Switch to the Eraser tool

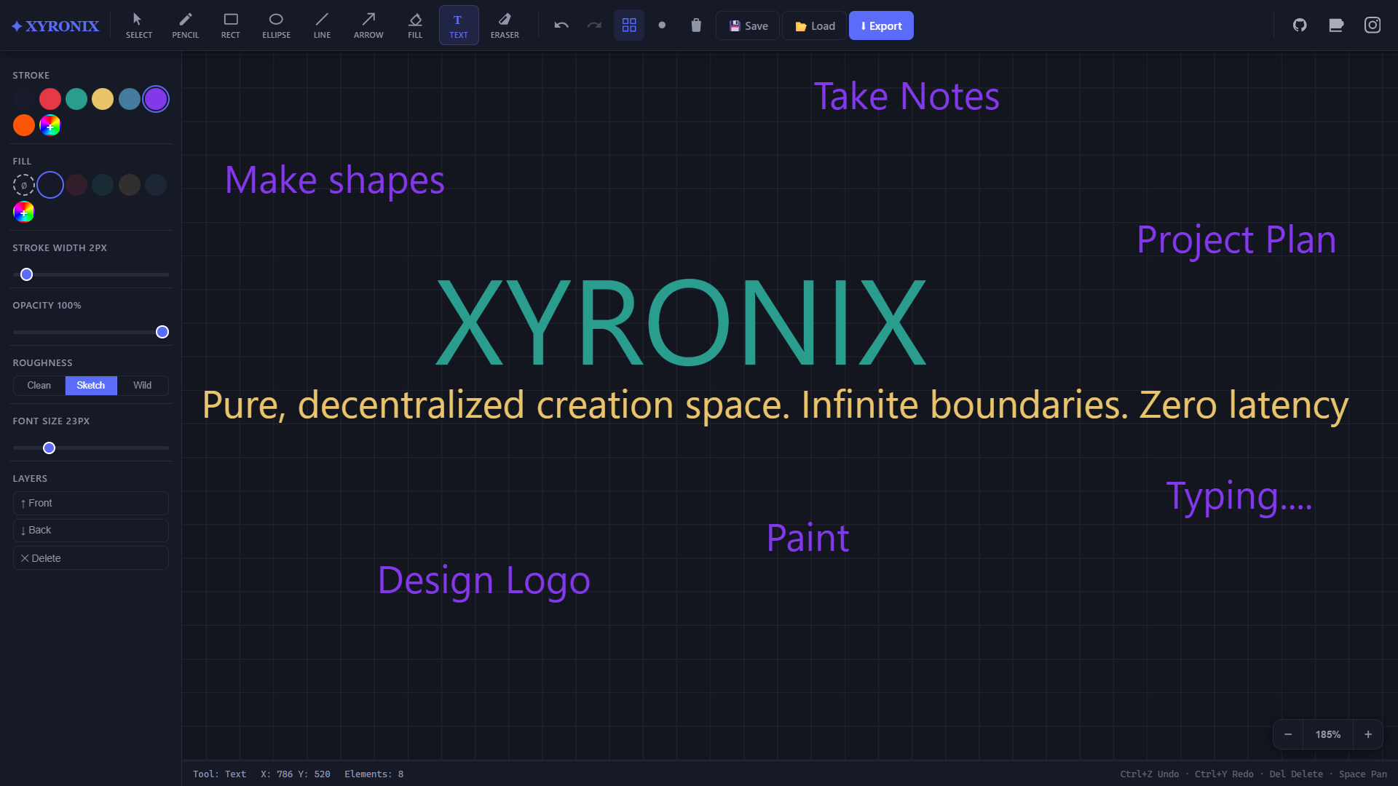[504, 25]
